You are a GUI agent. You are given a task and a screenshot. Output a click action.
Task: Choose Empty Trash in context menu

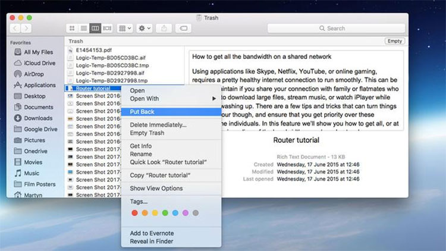coord(171,133)
